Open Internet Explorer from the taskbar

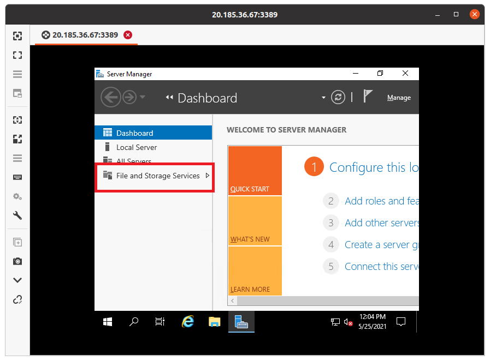click(x=187, y=322)
